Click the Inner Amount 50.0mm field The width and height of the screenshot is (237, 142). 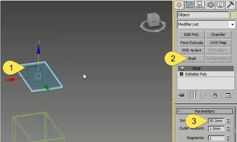[216, 121]
